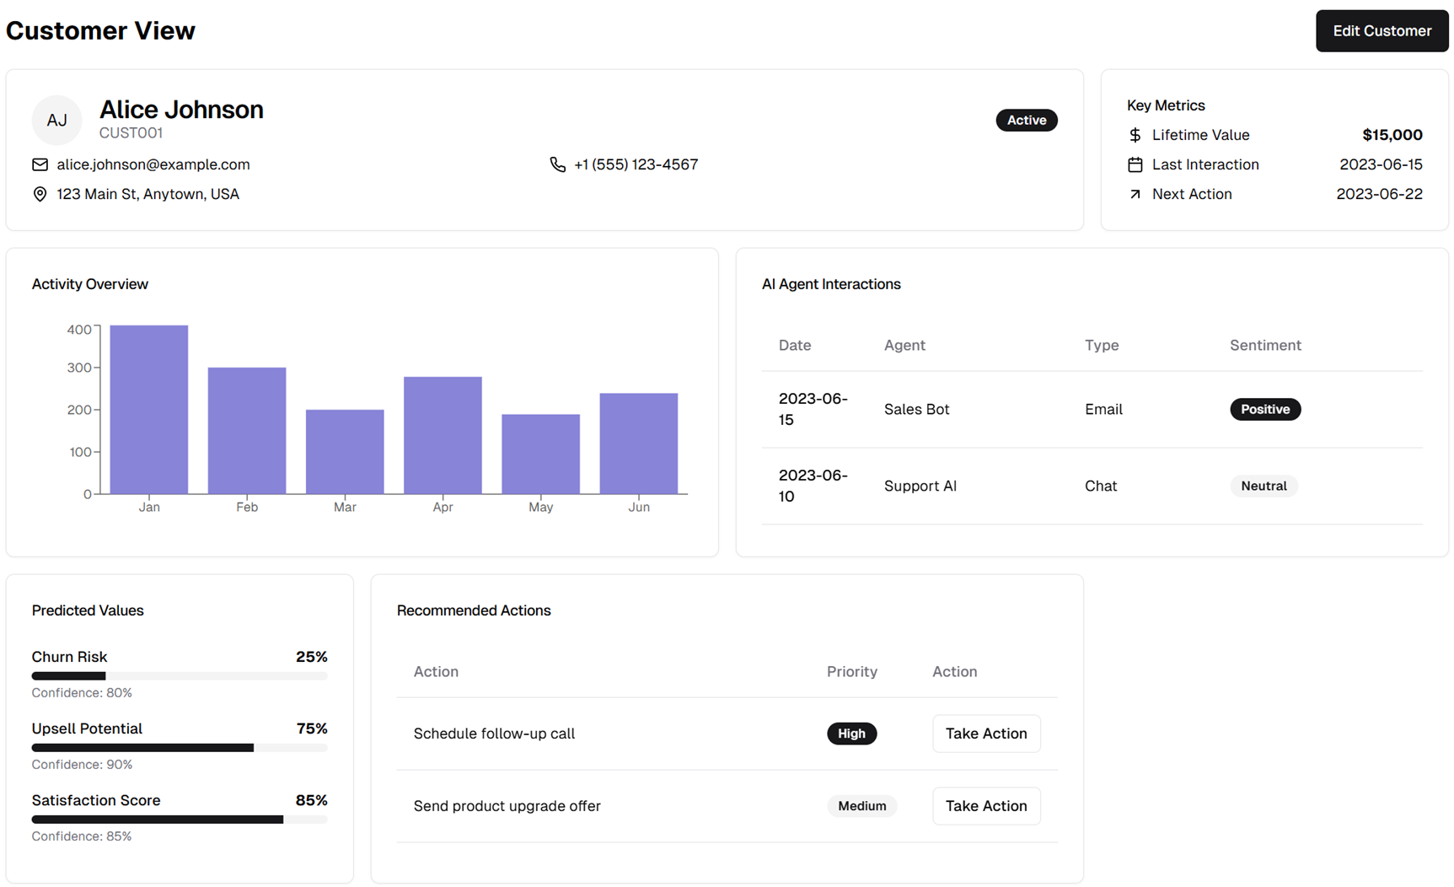Screen dimensions: 1454x887
Task: Click Send product upgrade offer action text
Action: coord(507,806)
